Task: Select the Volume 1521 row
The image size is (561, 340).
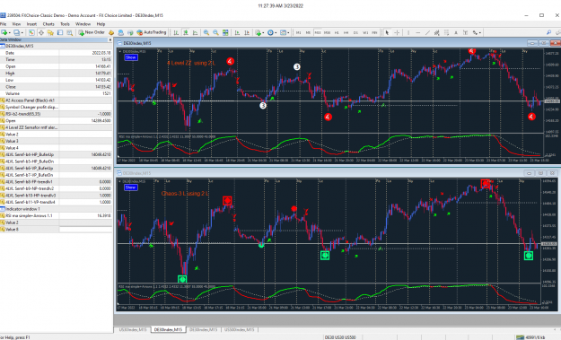Action: pos(56,93)
